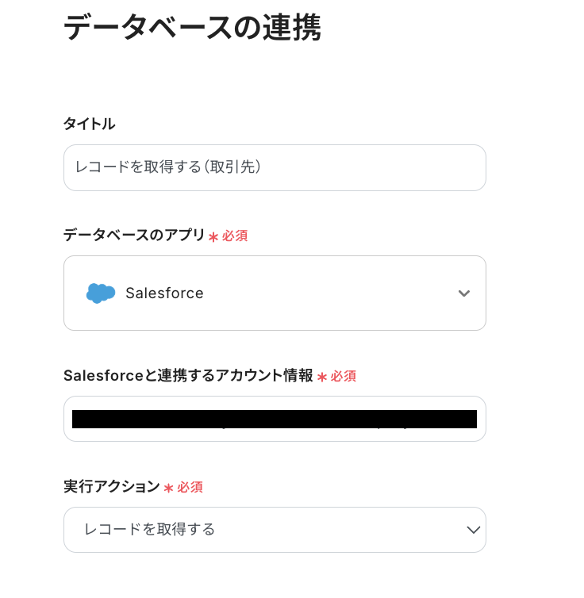Click 必須 tag next to データベースのアプリ
584x598 pixels.
(235, 236)
